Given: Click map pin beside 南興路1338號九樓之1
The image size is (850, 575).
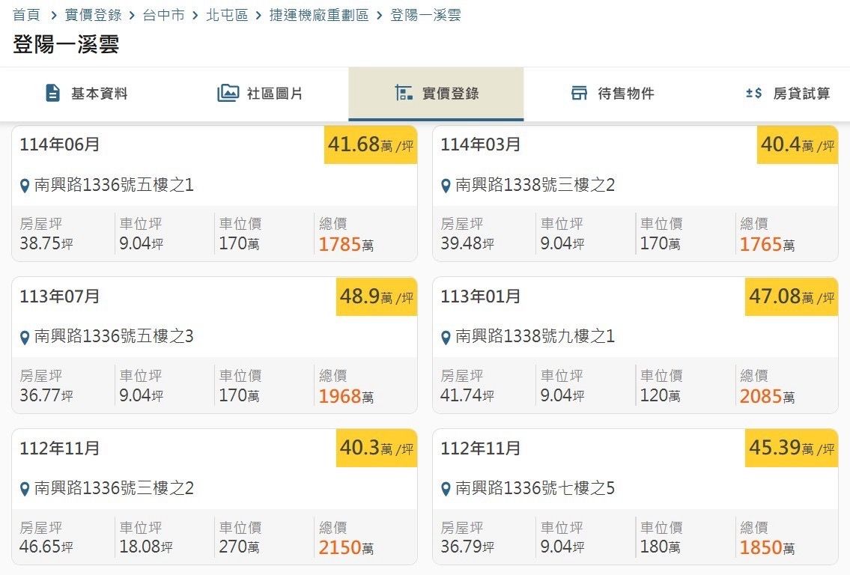Looking at the screenshot, I should tap(446, 338).
